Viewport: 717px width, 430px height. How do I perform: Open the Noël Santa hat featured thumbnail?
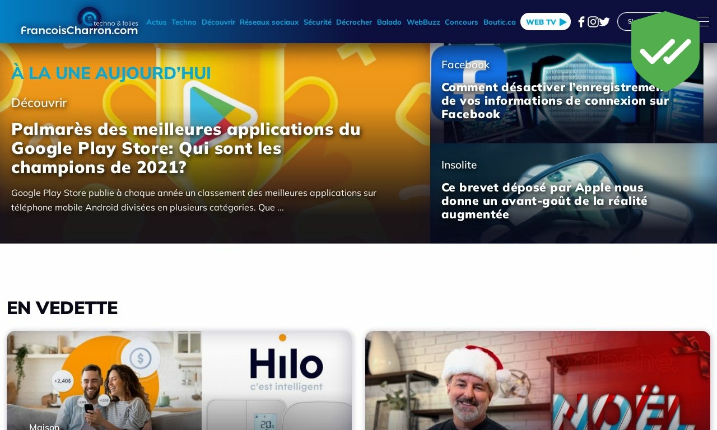coord(538,381)
